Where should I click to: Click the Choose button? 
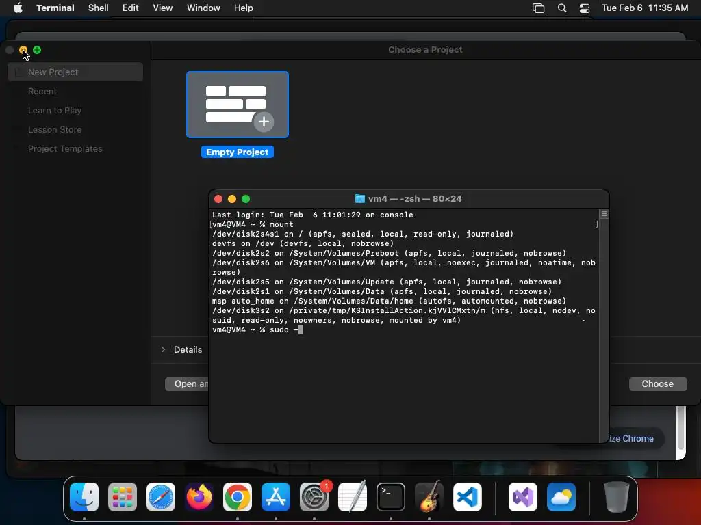(658, 384)
